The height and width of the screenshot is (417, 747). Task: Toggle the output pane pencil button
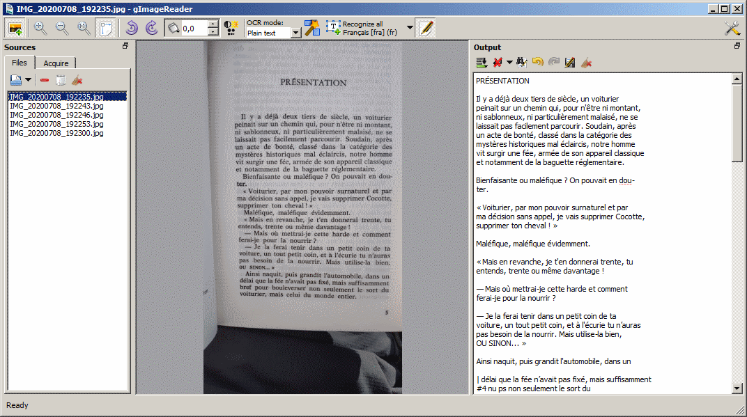[x=426, y=28]
